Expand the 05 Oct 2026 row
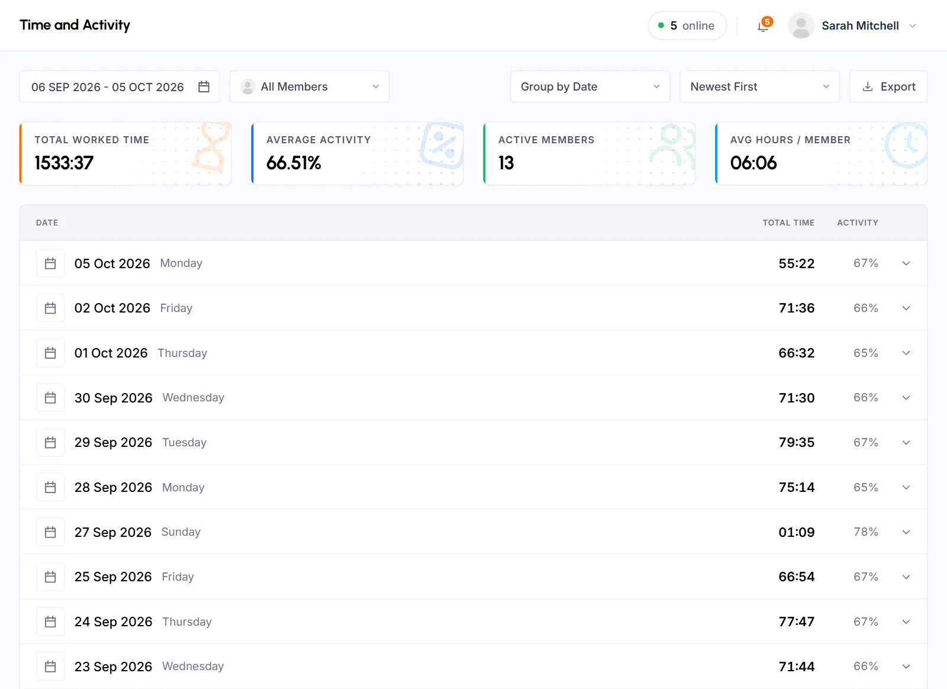Viewport: 947px width, 689px height. 906,263
